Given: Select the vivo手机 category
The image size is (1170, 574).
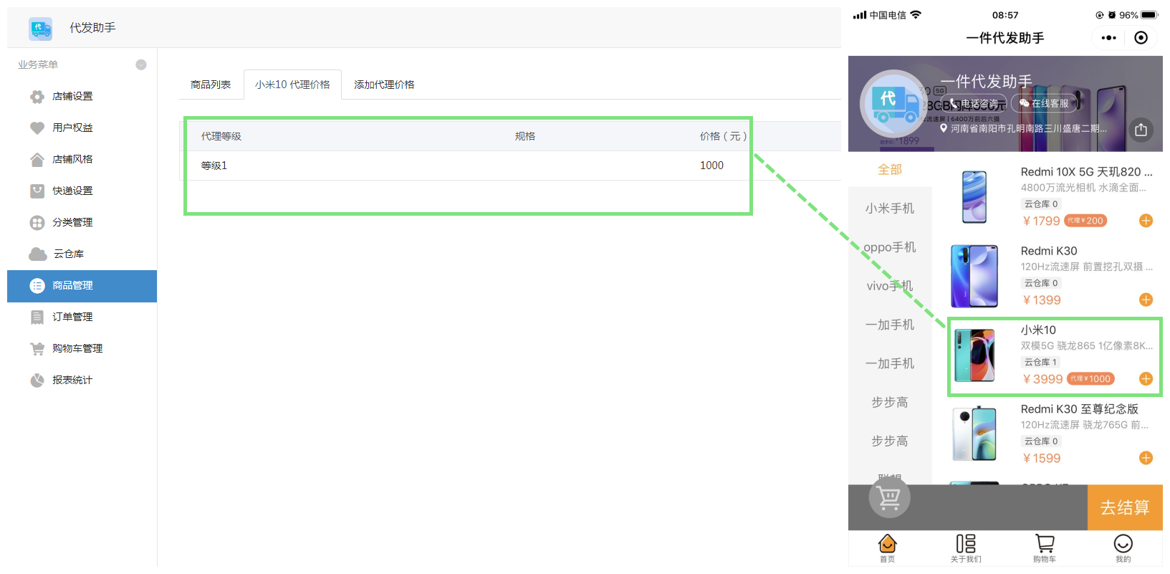Looking at the screenshot, I should pos(890,286).
